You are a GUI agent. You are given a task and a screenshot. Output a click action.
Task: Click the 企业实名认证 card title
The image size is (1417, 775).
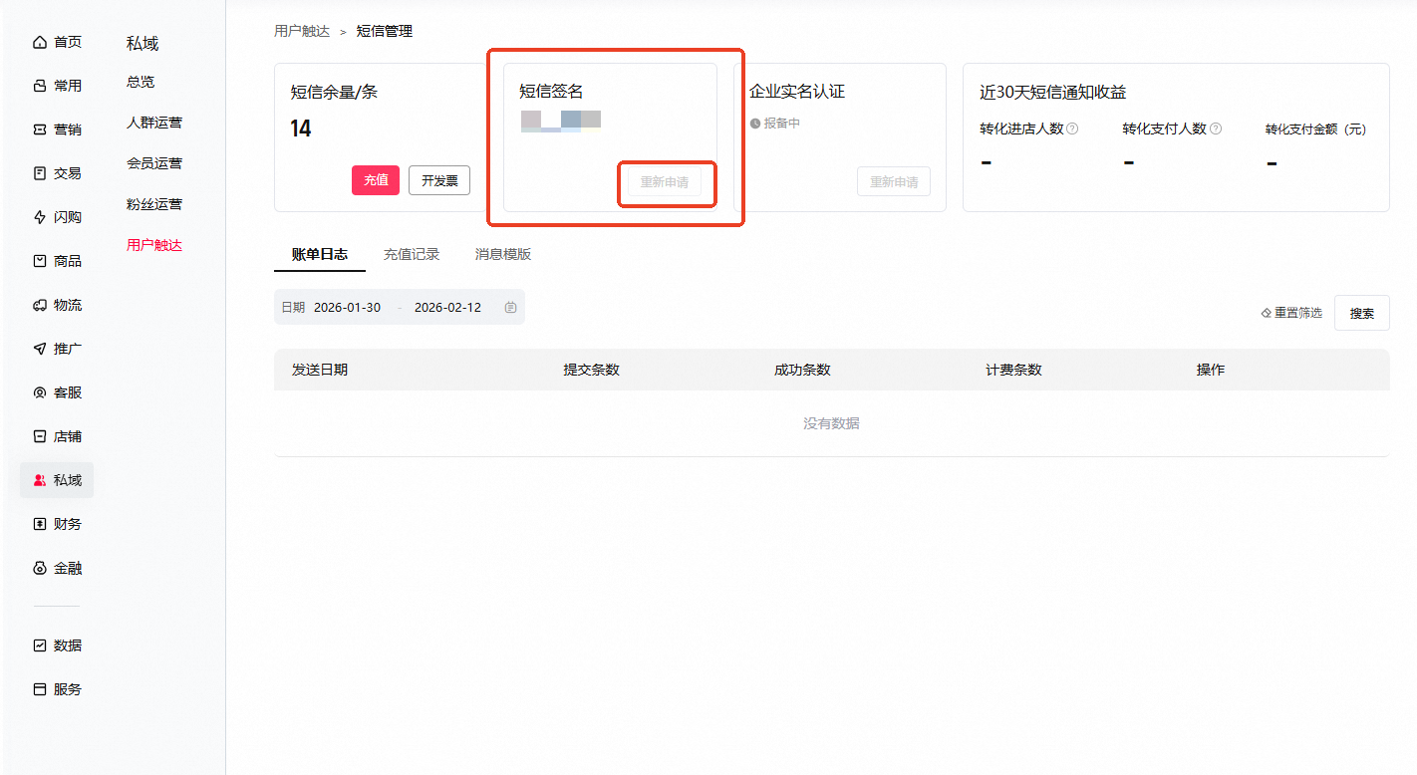click(797, 92)
